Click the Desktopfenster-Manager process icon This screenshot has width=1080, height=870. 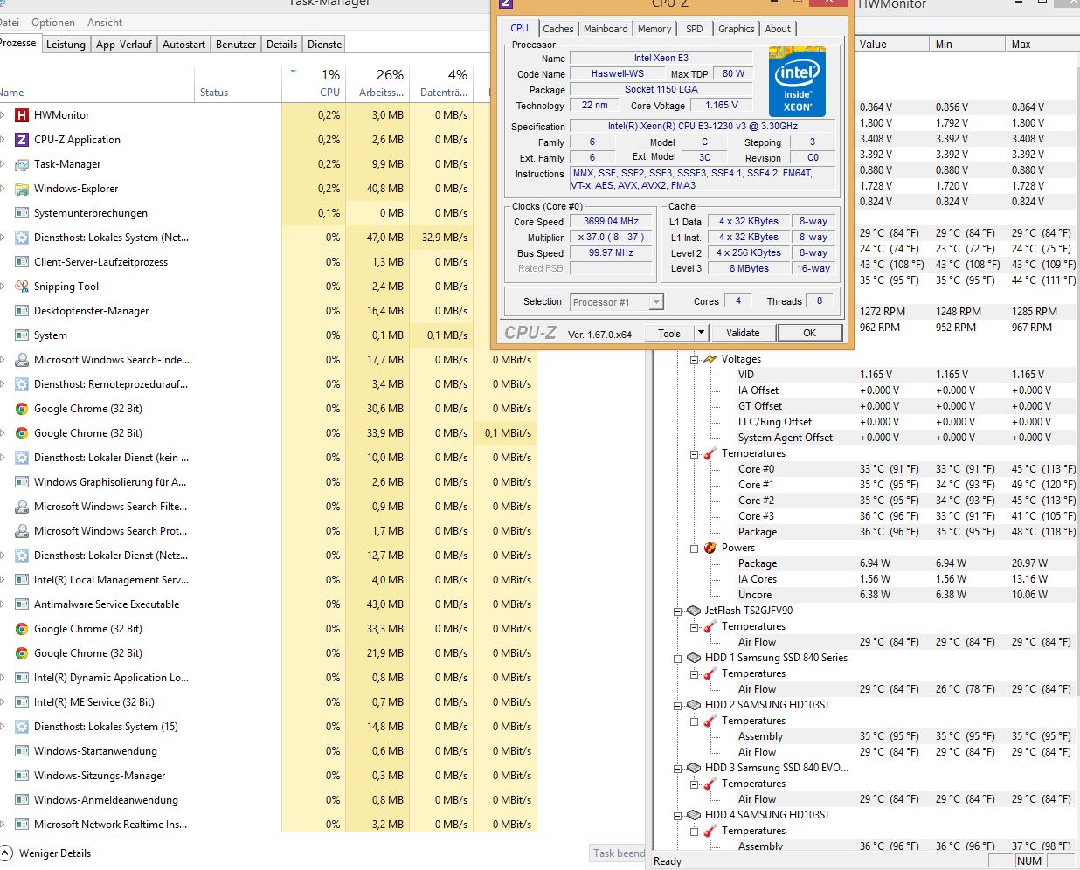(22, 311)
